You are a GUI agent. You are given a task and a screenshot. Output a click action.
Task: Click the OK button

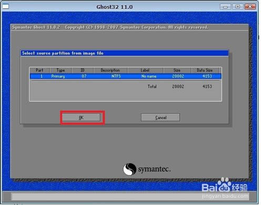pos(82,118)
